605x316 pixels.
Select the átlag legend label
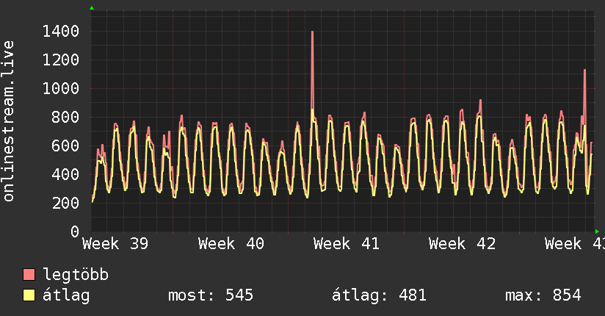(x=66, y=295)
